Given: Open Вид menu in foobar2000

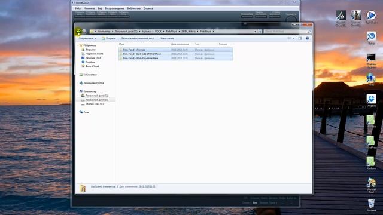Looking at the screenshot, I should (100, 8).
